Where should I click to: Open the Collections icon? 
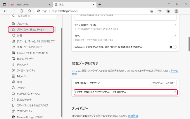coord(168,11)
